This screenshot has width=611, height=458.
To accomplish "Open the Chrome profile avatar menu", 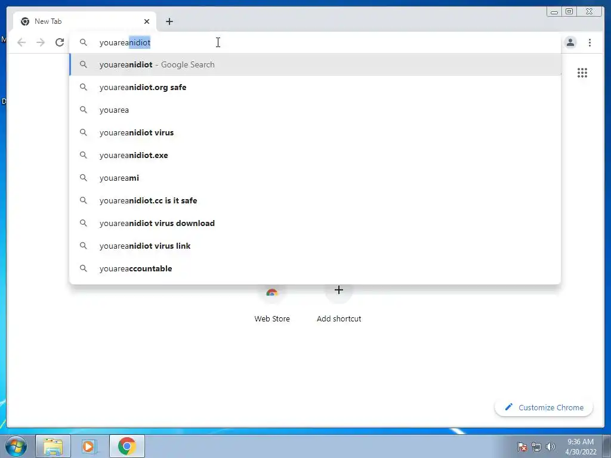I will click(x=570, y=42).
